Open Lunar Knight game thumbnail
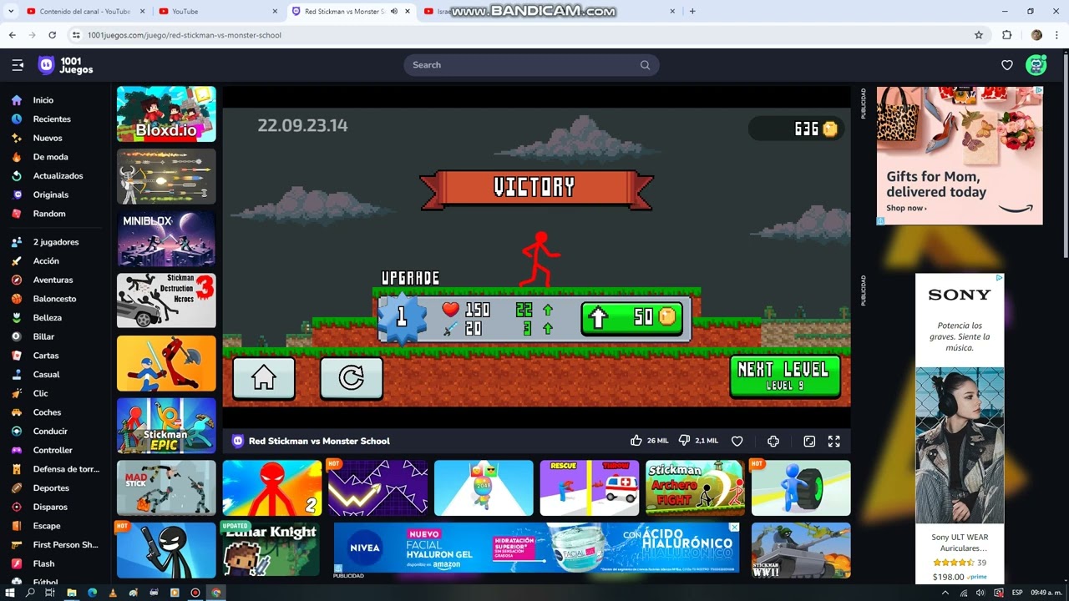This screenshot has width=1069, height=601. [x=271, y=550]
